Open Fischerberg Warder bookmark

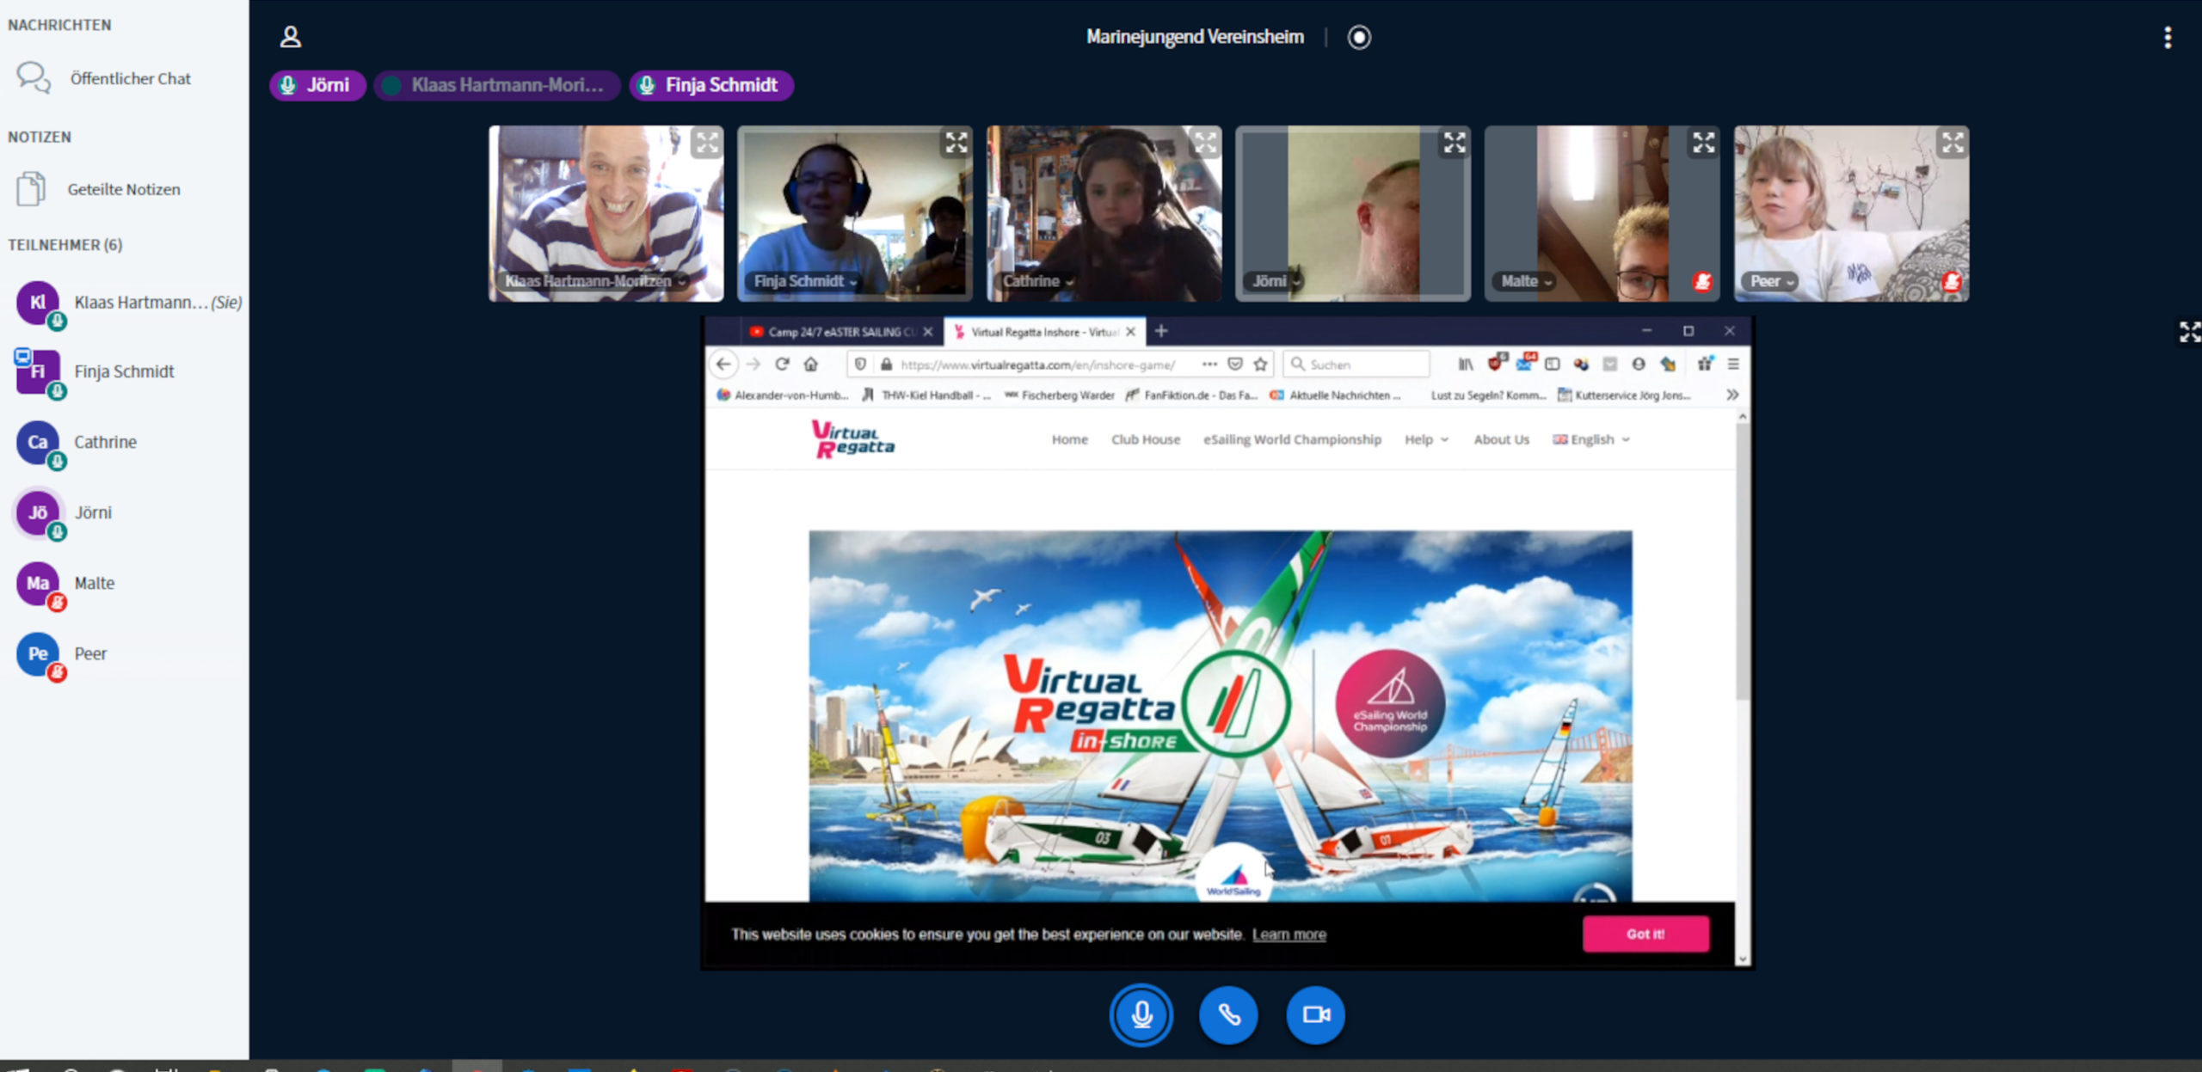click(1060, 395)
